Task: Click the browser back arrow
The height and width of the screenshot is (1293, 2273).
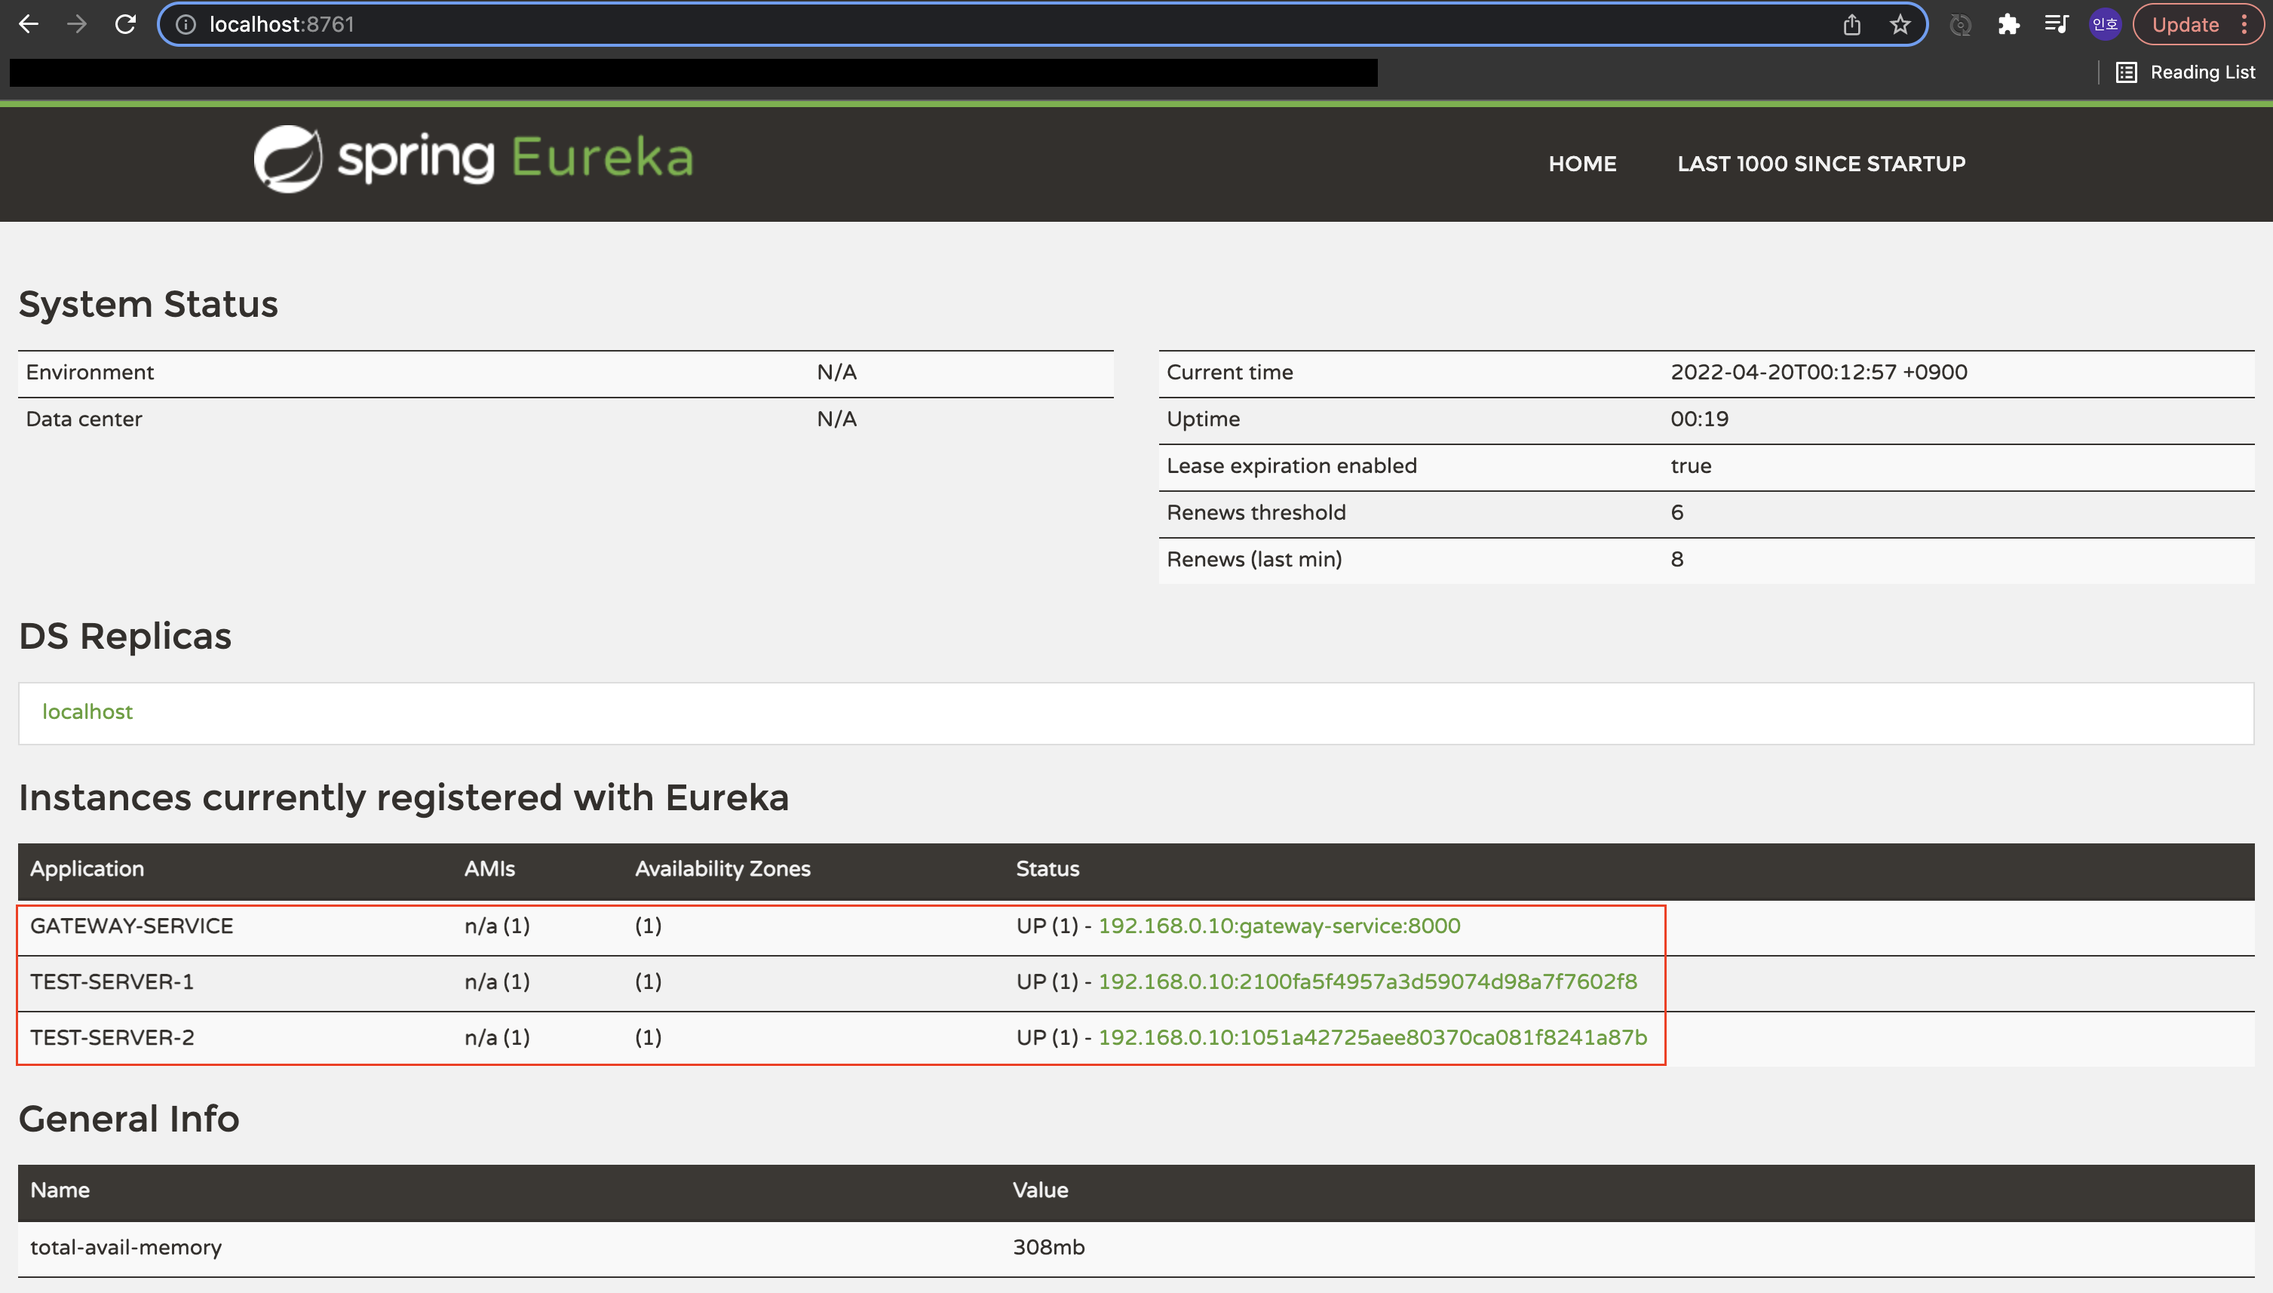Action: tap(29, 24)
